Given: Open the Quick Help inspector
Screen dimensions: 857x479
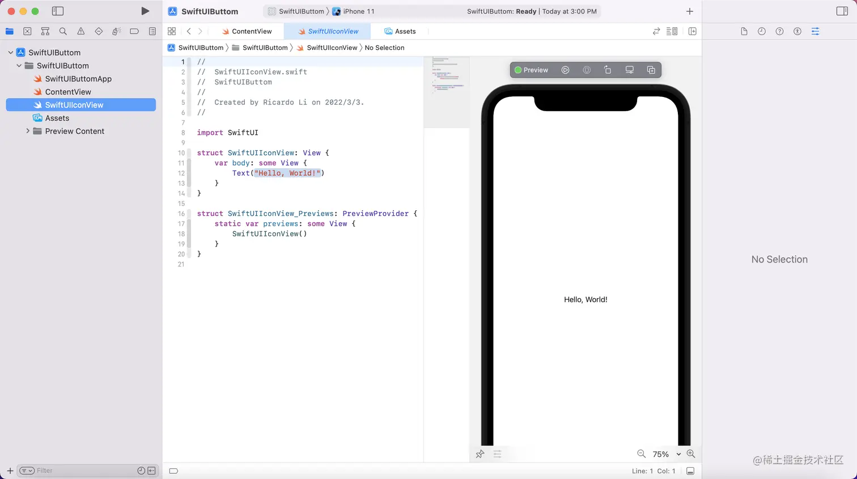Looking at the screenshot, I should (779, 31).
